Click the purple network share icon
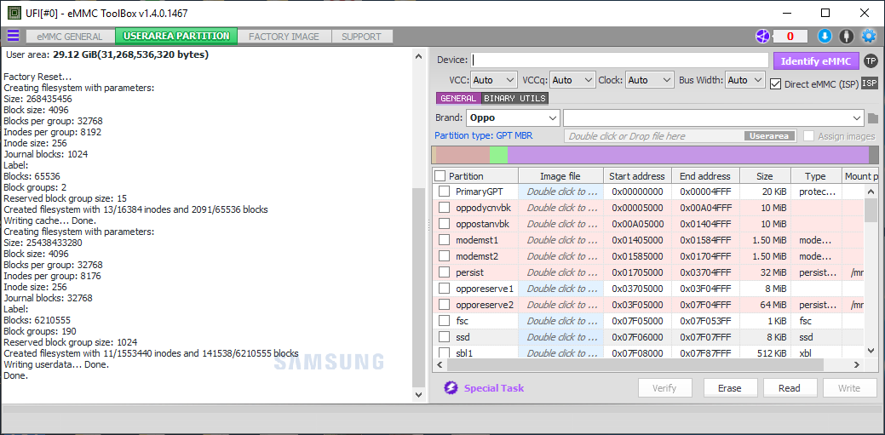Screen dimensions: 885x435 coord(762,36)
